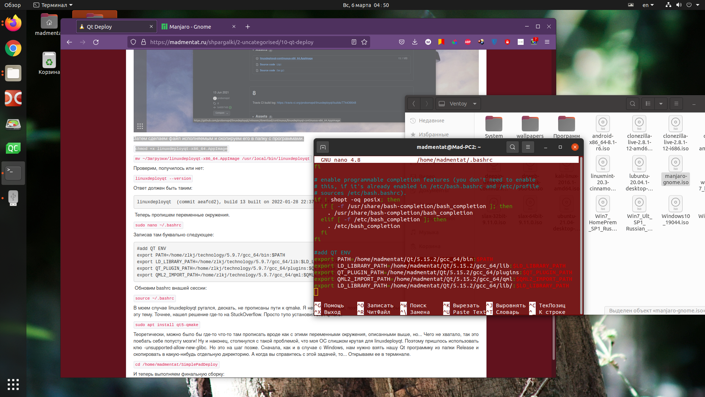Select Win7_HomePrem_SP1_Rus iso file
This screenshot has width=705, height=397.
point(603,214)
